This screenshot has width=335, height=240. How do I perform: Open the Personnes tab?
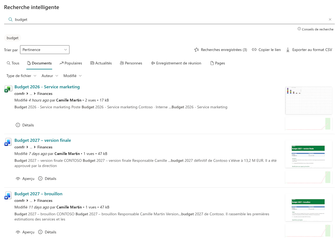coord(131,63)
